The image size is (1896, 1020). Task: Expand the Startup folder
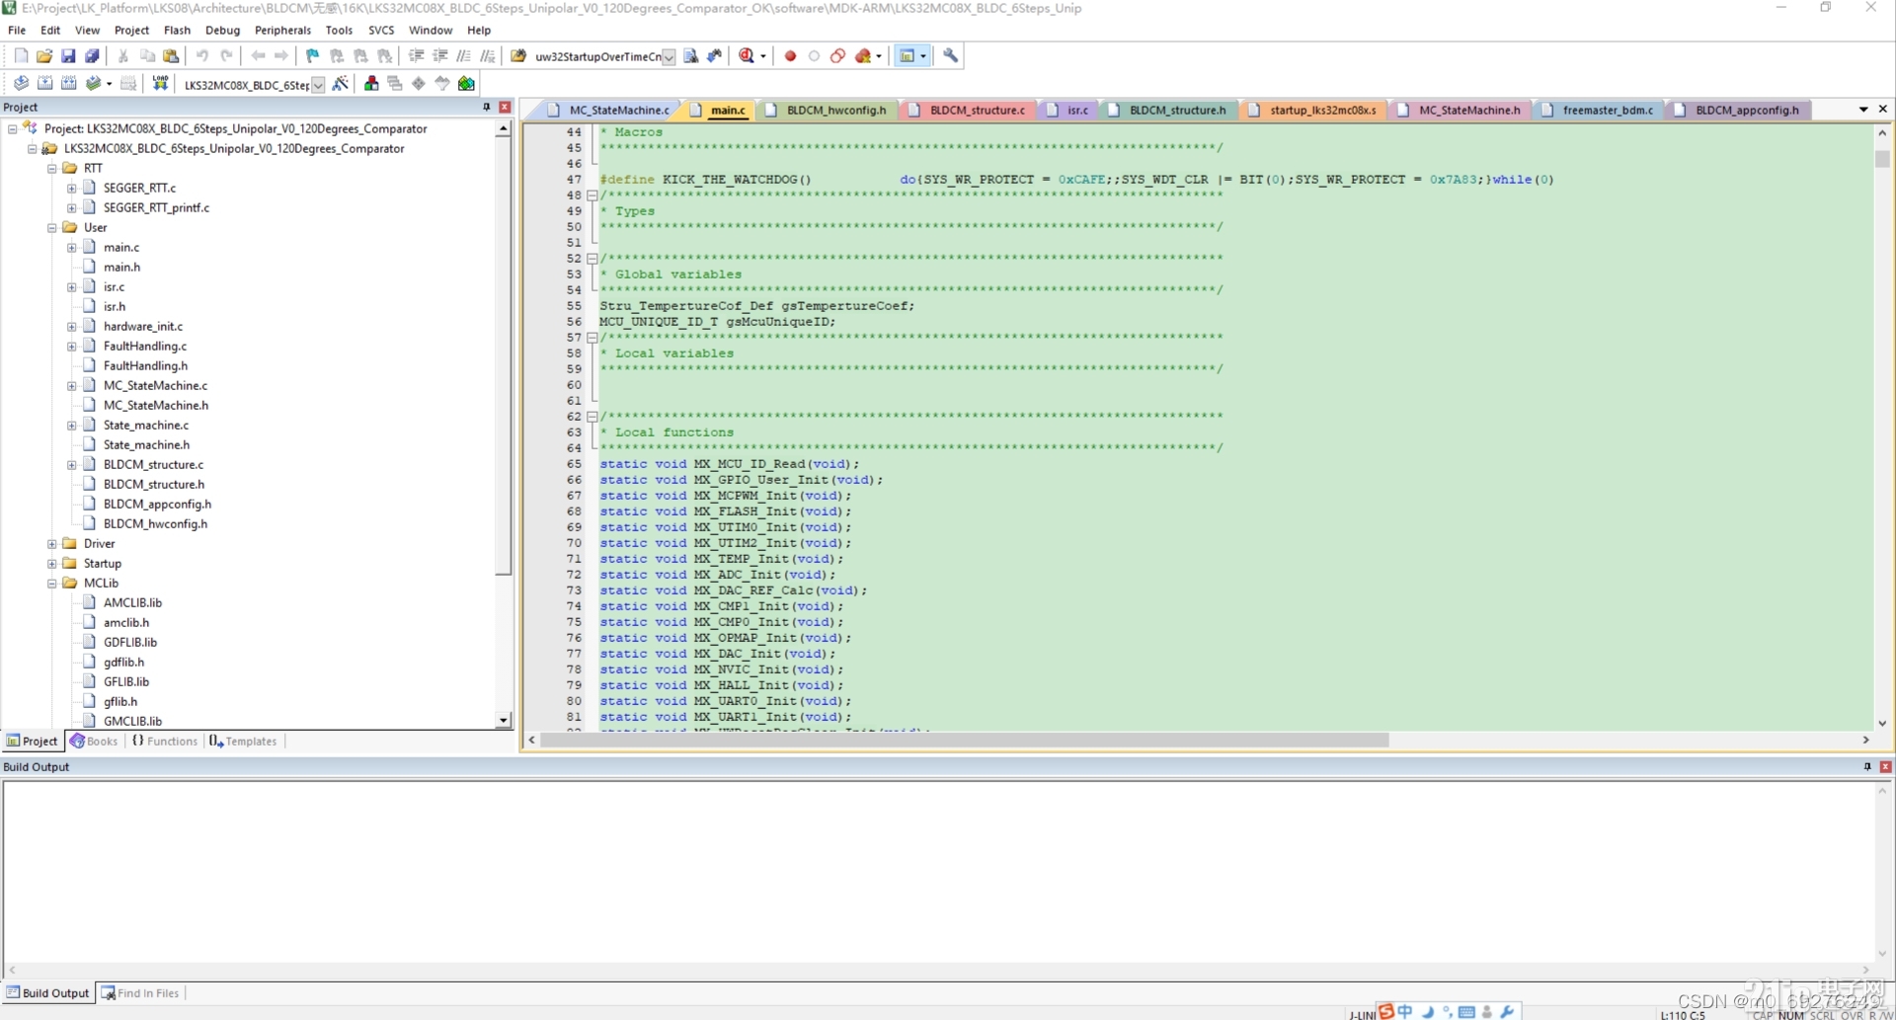[x=52, y=564]
